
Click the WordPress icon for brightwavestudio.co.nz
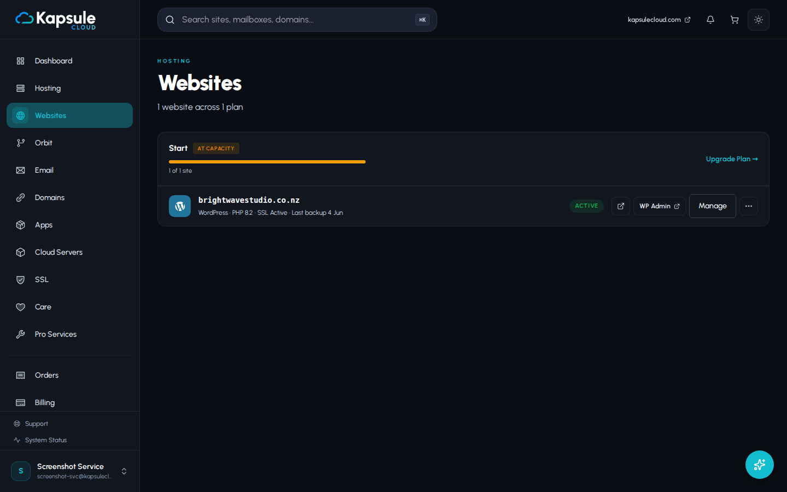click(x=180, y=206)
